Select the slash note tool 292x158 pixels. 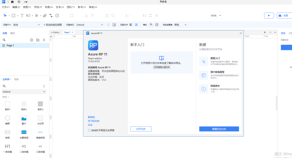pos(57,16)
